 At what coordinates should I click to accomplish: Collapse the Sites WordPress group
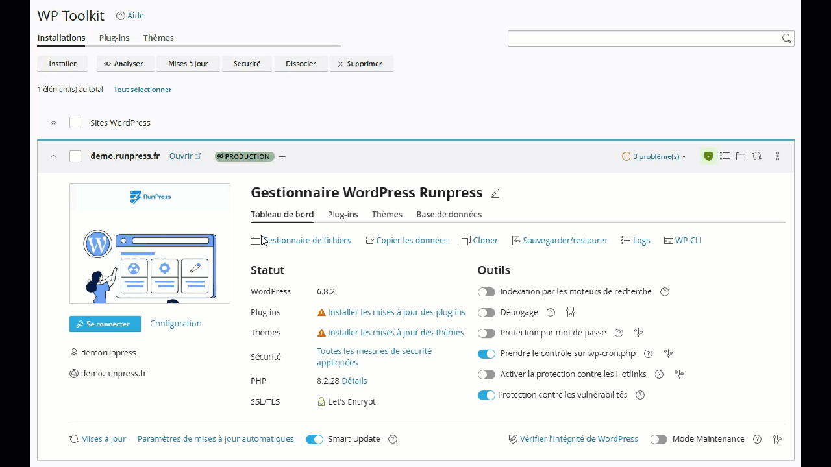click(x=54, y=123)
